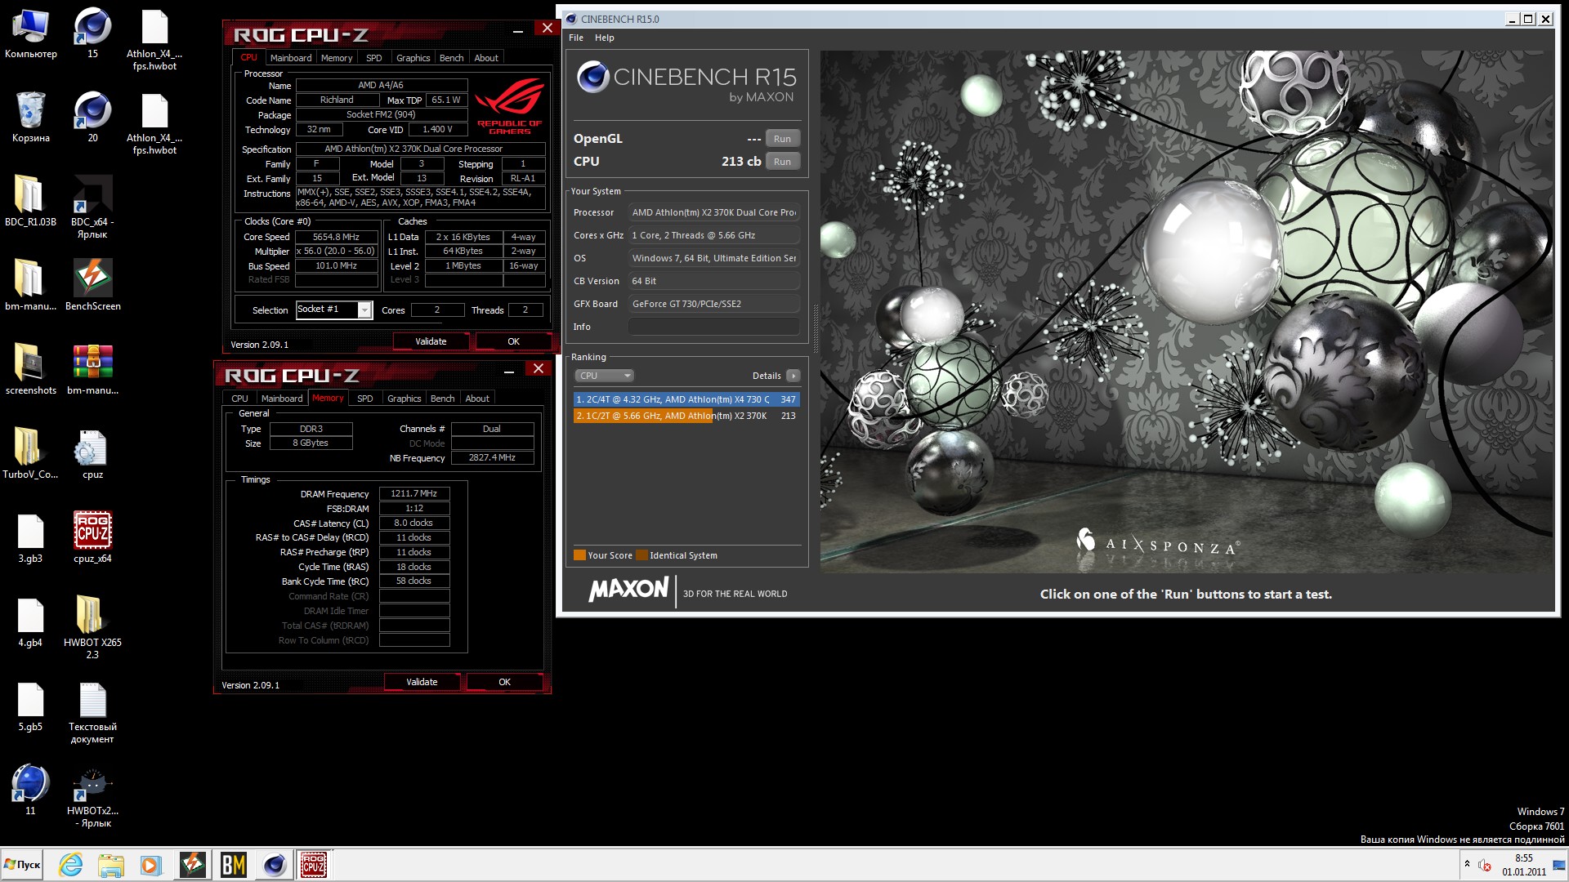Viewport: 1569px width, 882px height.
Task: Click OK in the lower CPU-Z window
Action: (504, 682)
